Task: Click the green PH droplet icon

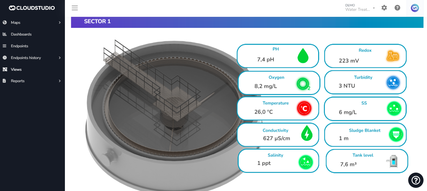Action: click(303, 56)
